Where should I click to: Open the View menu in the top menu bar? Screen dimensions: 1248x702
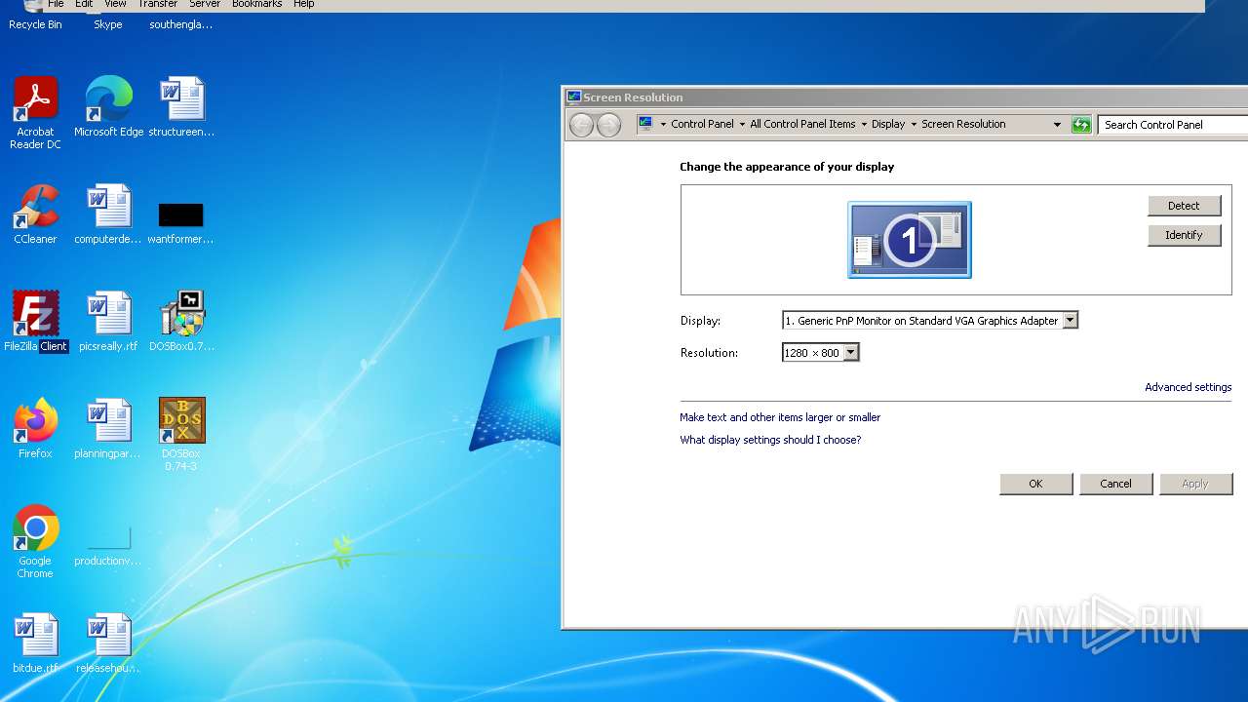pyautogui.click(x=115, y=4)
